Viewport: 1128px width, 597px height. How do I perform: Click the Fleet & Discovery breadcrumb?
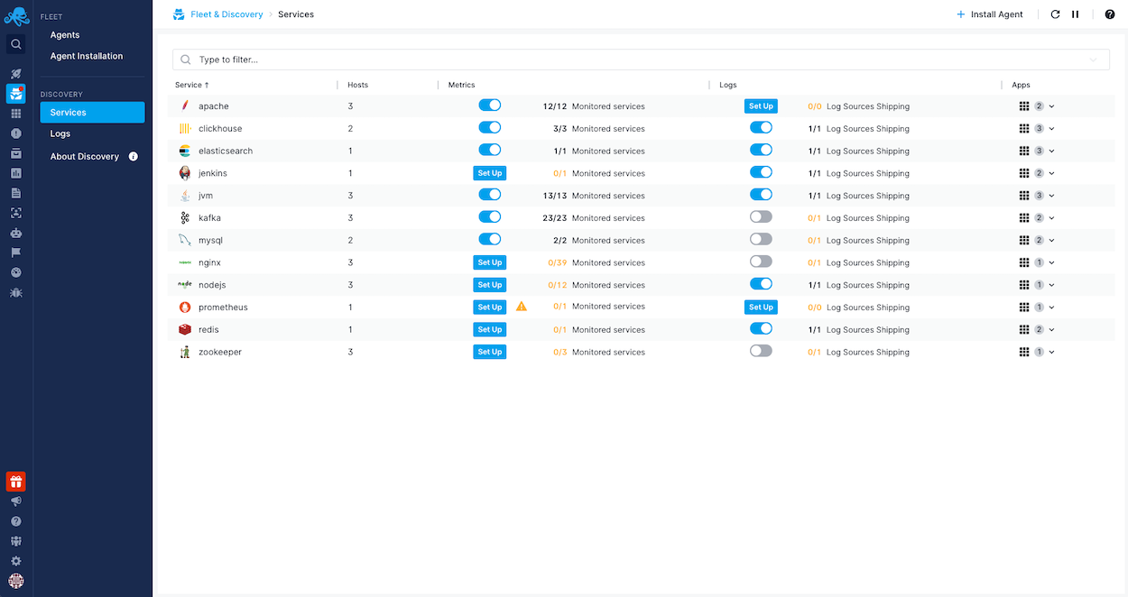click(227, 14)
